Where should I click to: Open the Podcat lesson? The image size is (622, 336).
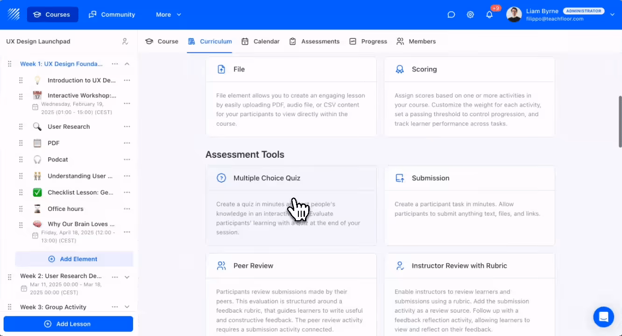58,160
